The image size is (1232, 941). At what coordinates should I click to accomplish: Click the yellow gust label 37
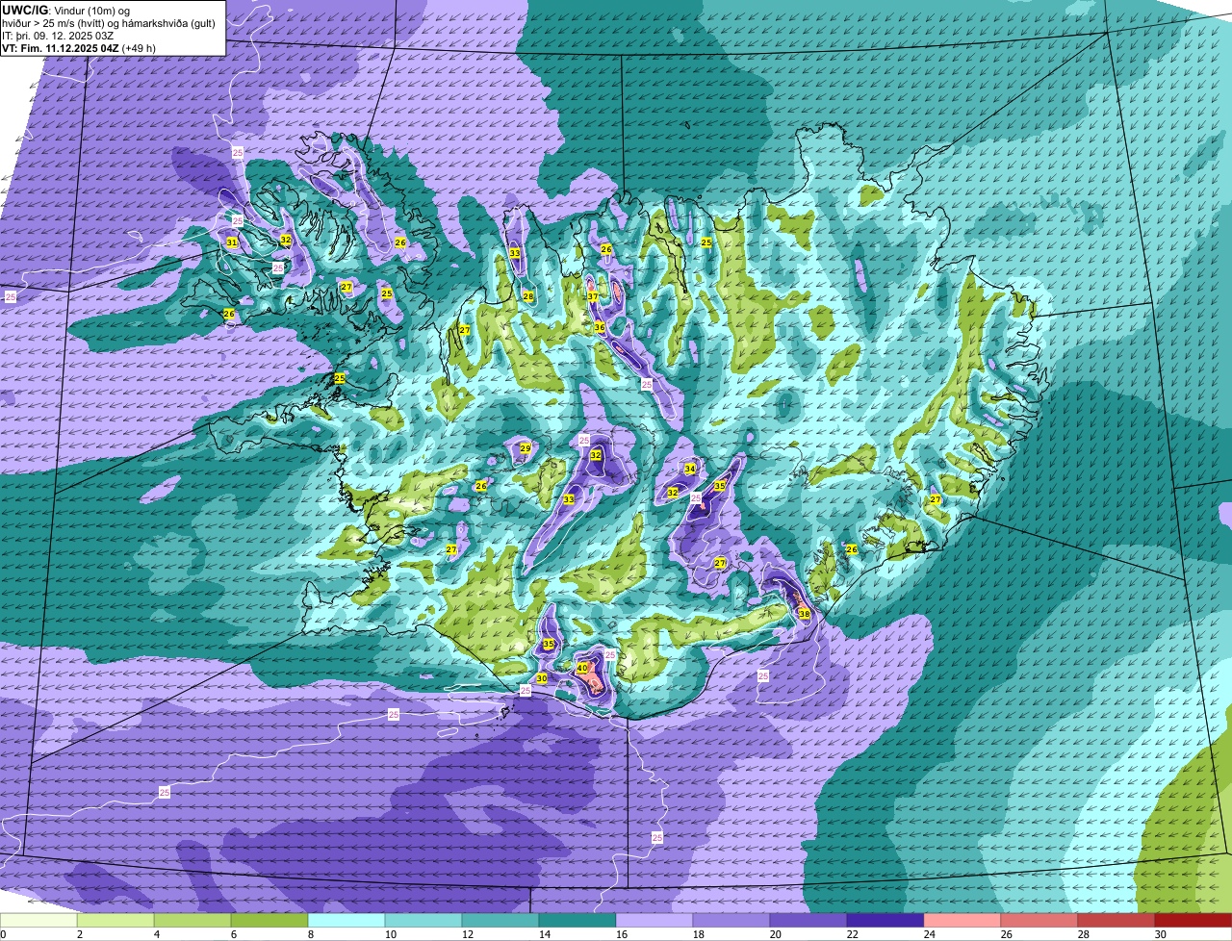(x=593, y=296)
